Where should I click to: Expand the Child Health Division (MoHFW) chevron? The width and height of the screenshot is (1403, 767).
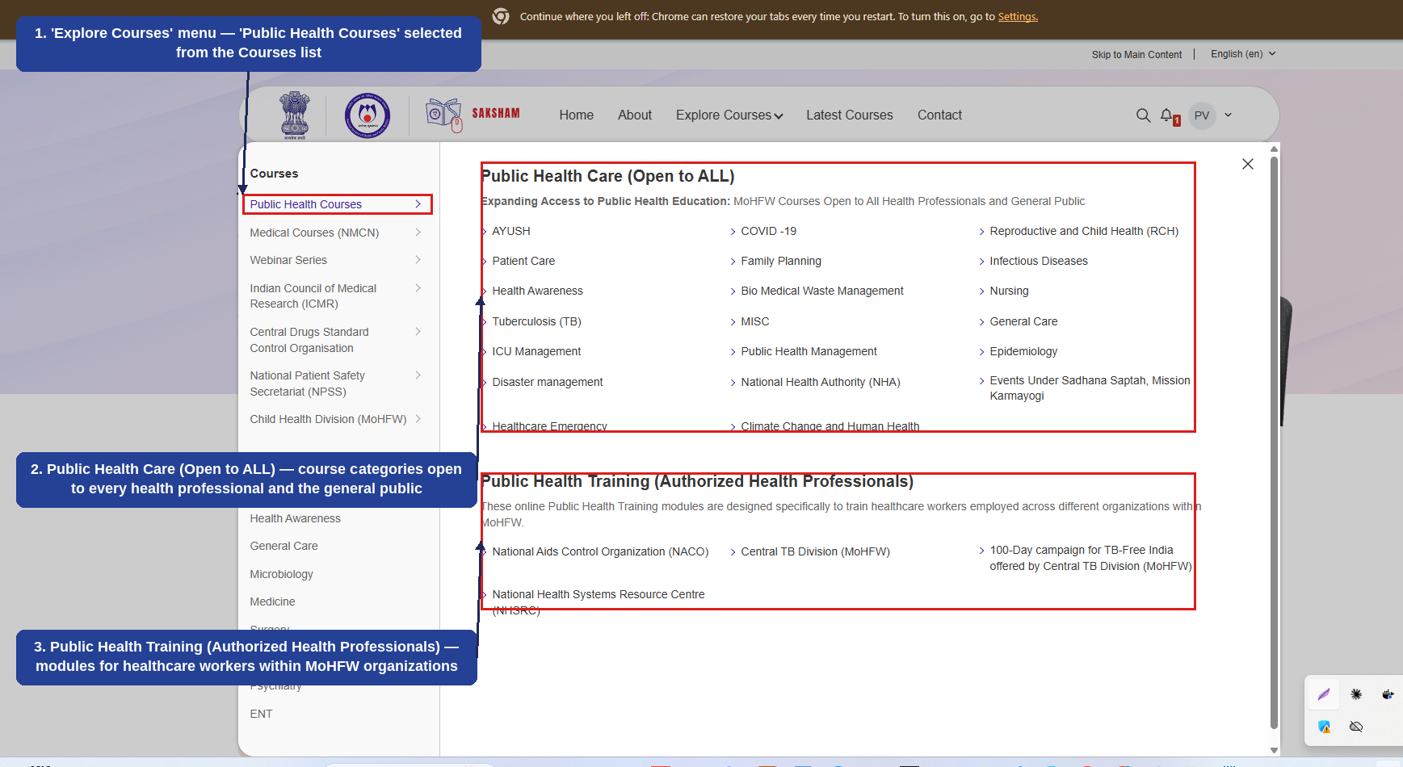pyautogui.click(x=418, y=419)
